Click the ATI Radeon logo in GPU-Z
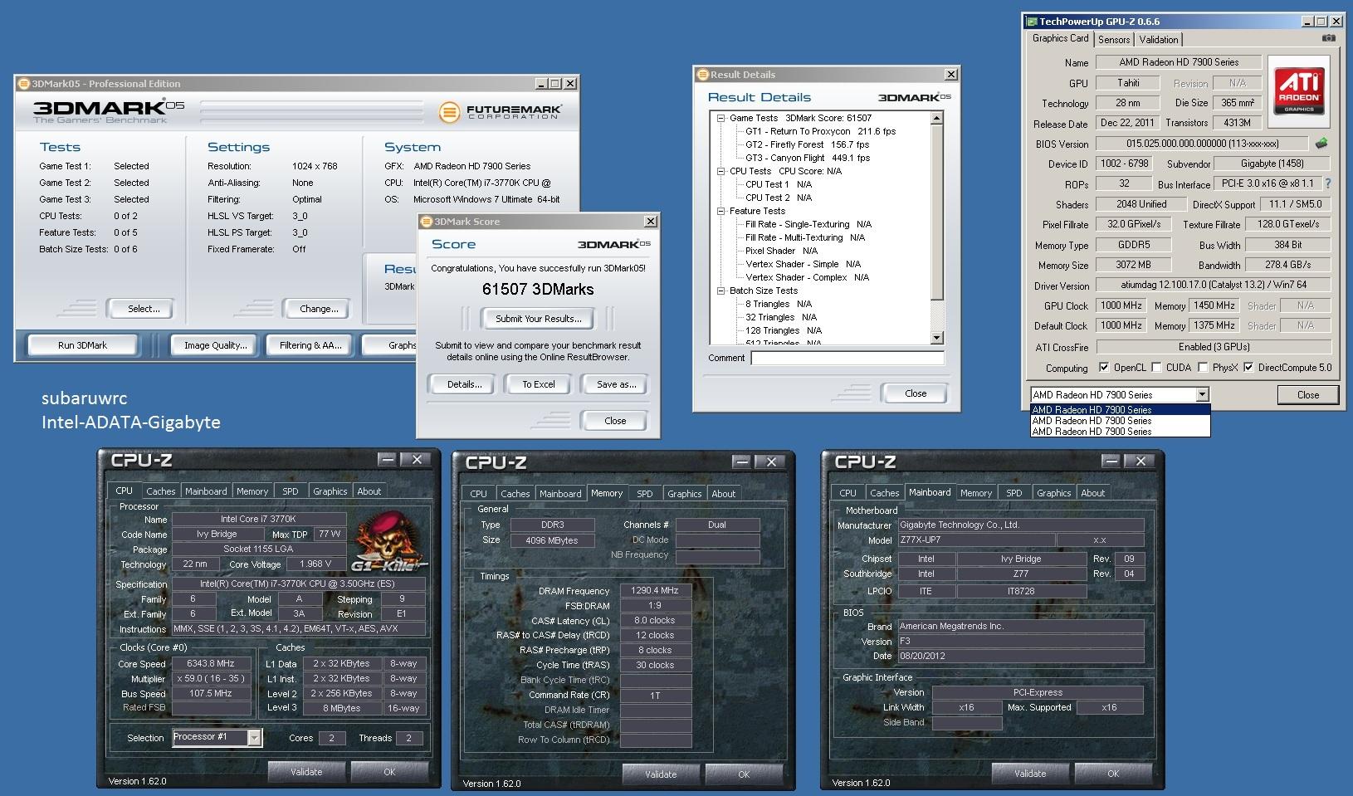 pyautogui.click(x=1299, y=91)
